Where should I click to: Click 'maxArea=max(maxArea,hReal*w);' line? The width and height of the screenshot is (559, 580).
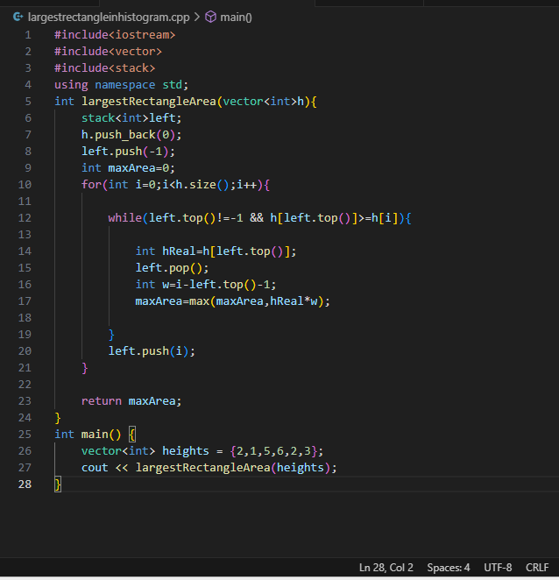tap(233, 301)
